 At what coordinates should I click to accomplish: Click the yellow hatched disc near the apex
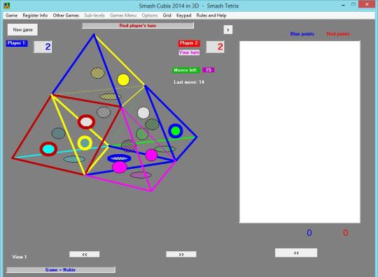click(97, 73)
